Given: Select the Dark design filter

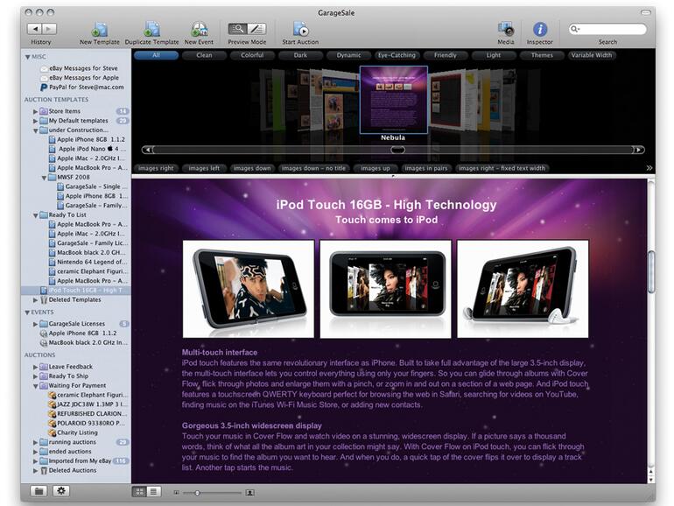Looking at the screenshot, I should (300, 55).
